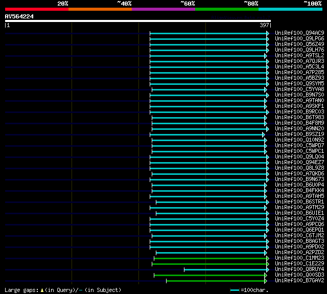Image resolution: width=327 pixels, height=294 pixels.
Task: Select the UniRef100_C5YVA8 label
Action: (x=299, y=89)
